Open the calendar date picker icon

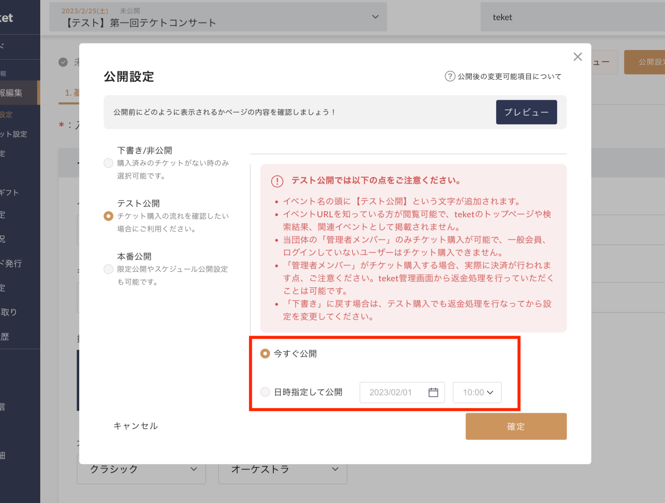[x=433, y=392]
